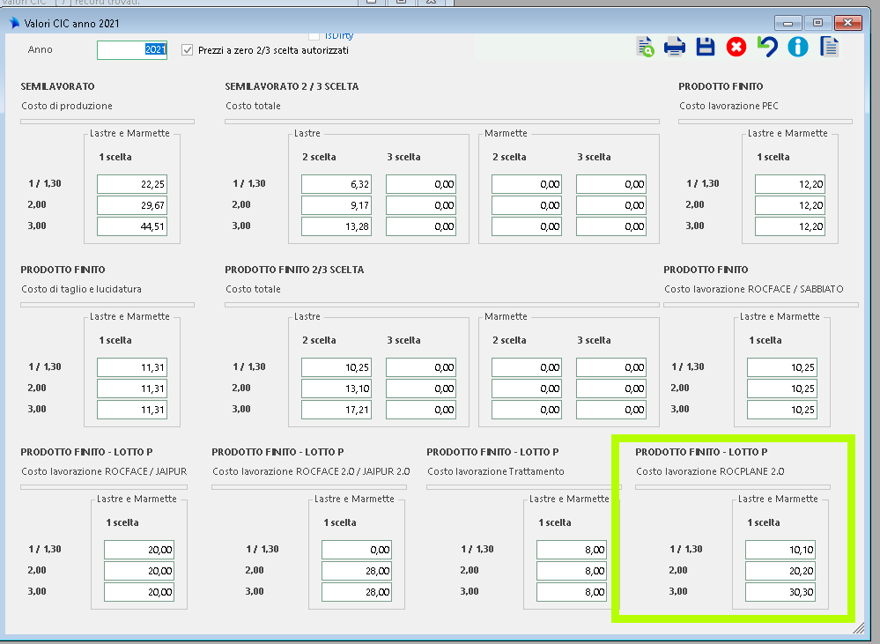Edit ROCPLANE 2.0 field showing 20,20
Screen dimensions: 880x644
(780, 571)
